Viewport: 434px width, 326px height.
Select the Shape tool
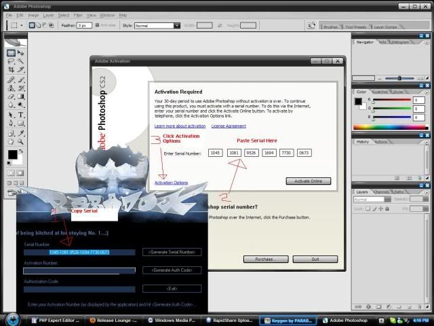click(x=21, y=123)
